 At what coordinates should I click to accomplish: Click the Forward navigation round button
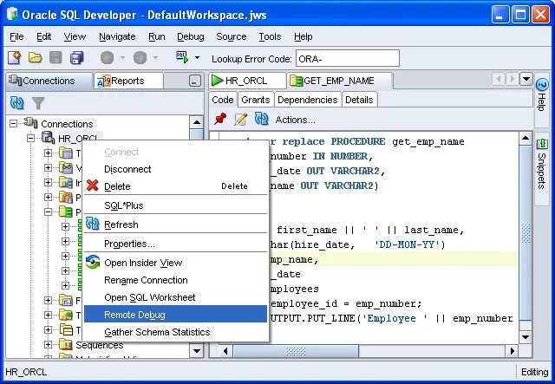140,58
